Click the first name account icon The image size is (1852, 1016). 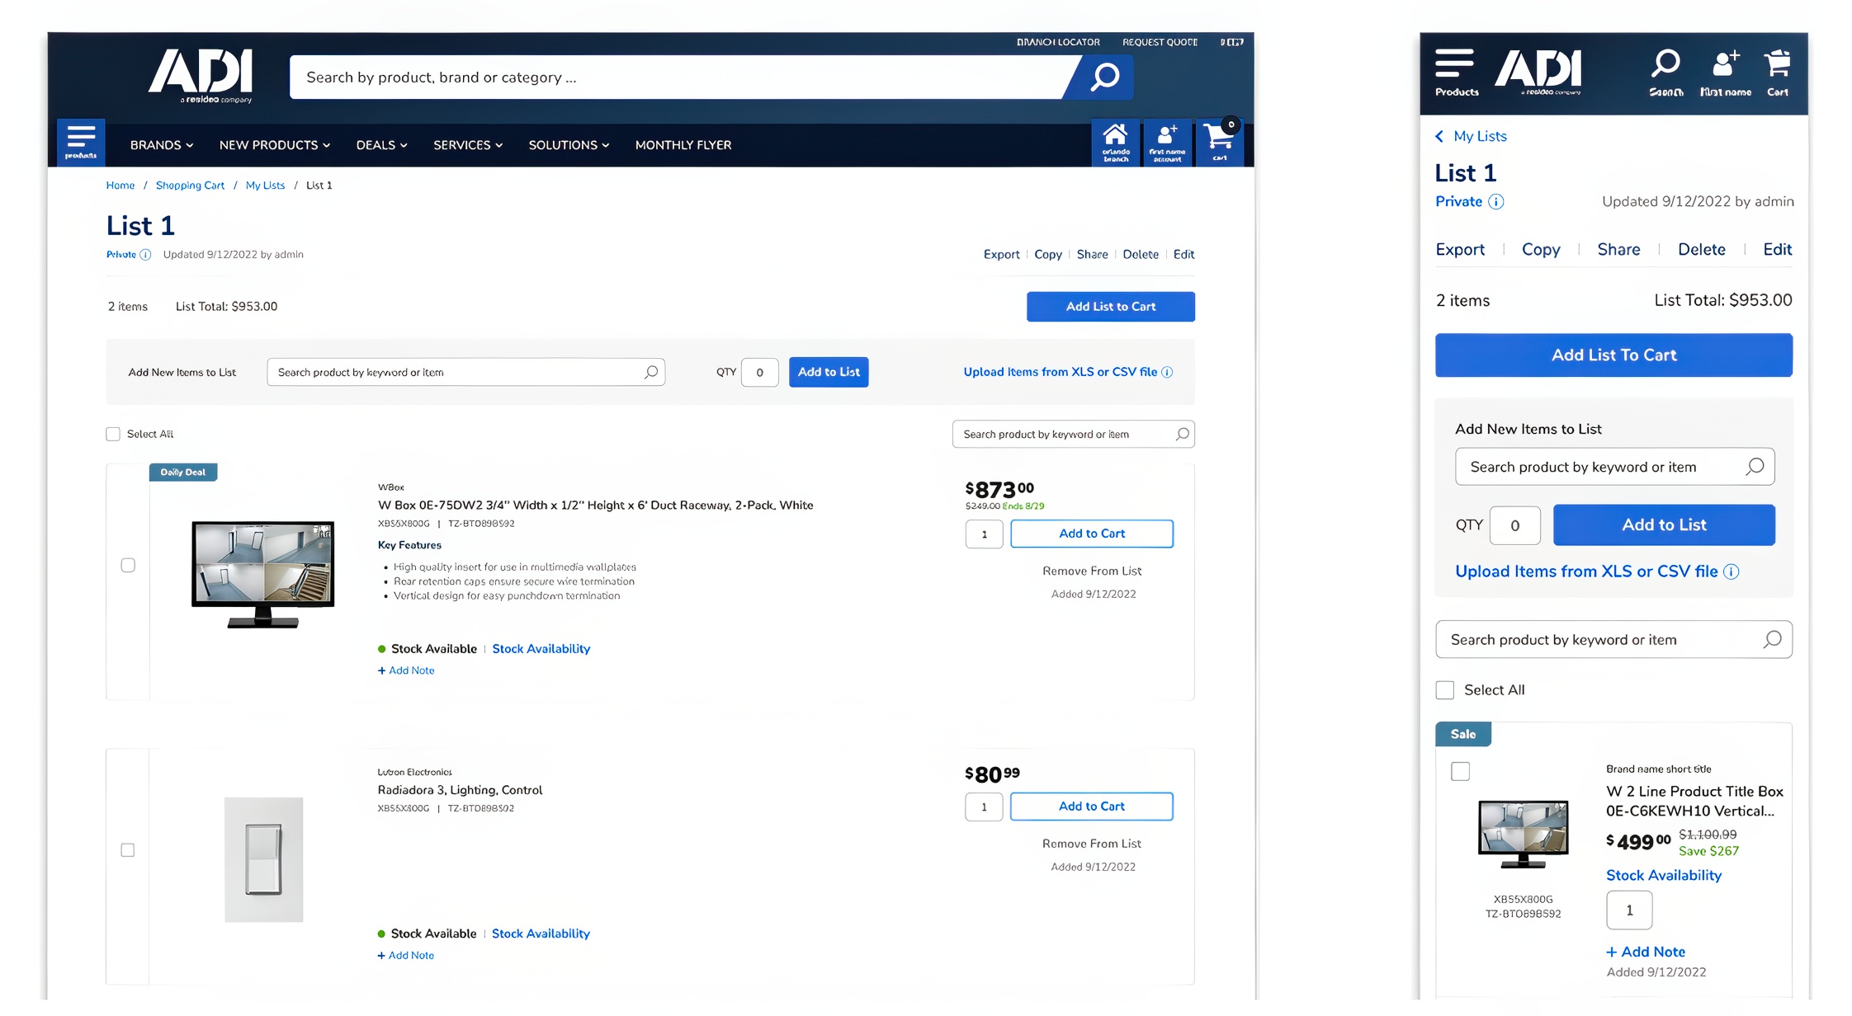click(x=1167, y=141)
